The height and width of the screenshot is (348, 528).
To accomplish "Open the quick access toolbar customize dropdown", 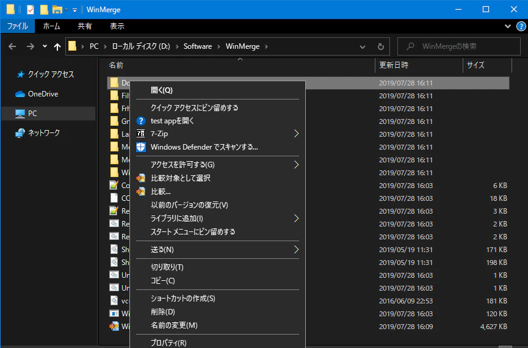I will pyautogui.click(x=74, y=10).
